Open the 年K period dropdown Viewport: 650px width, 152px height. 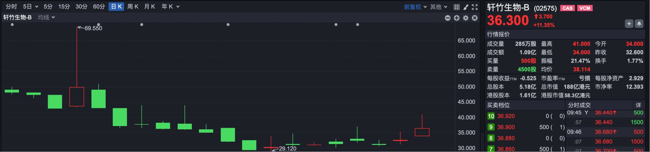pos(170,6)
